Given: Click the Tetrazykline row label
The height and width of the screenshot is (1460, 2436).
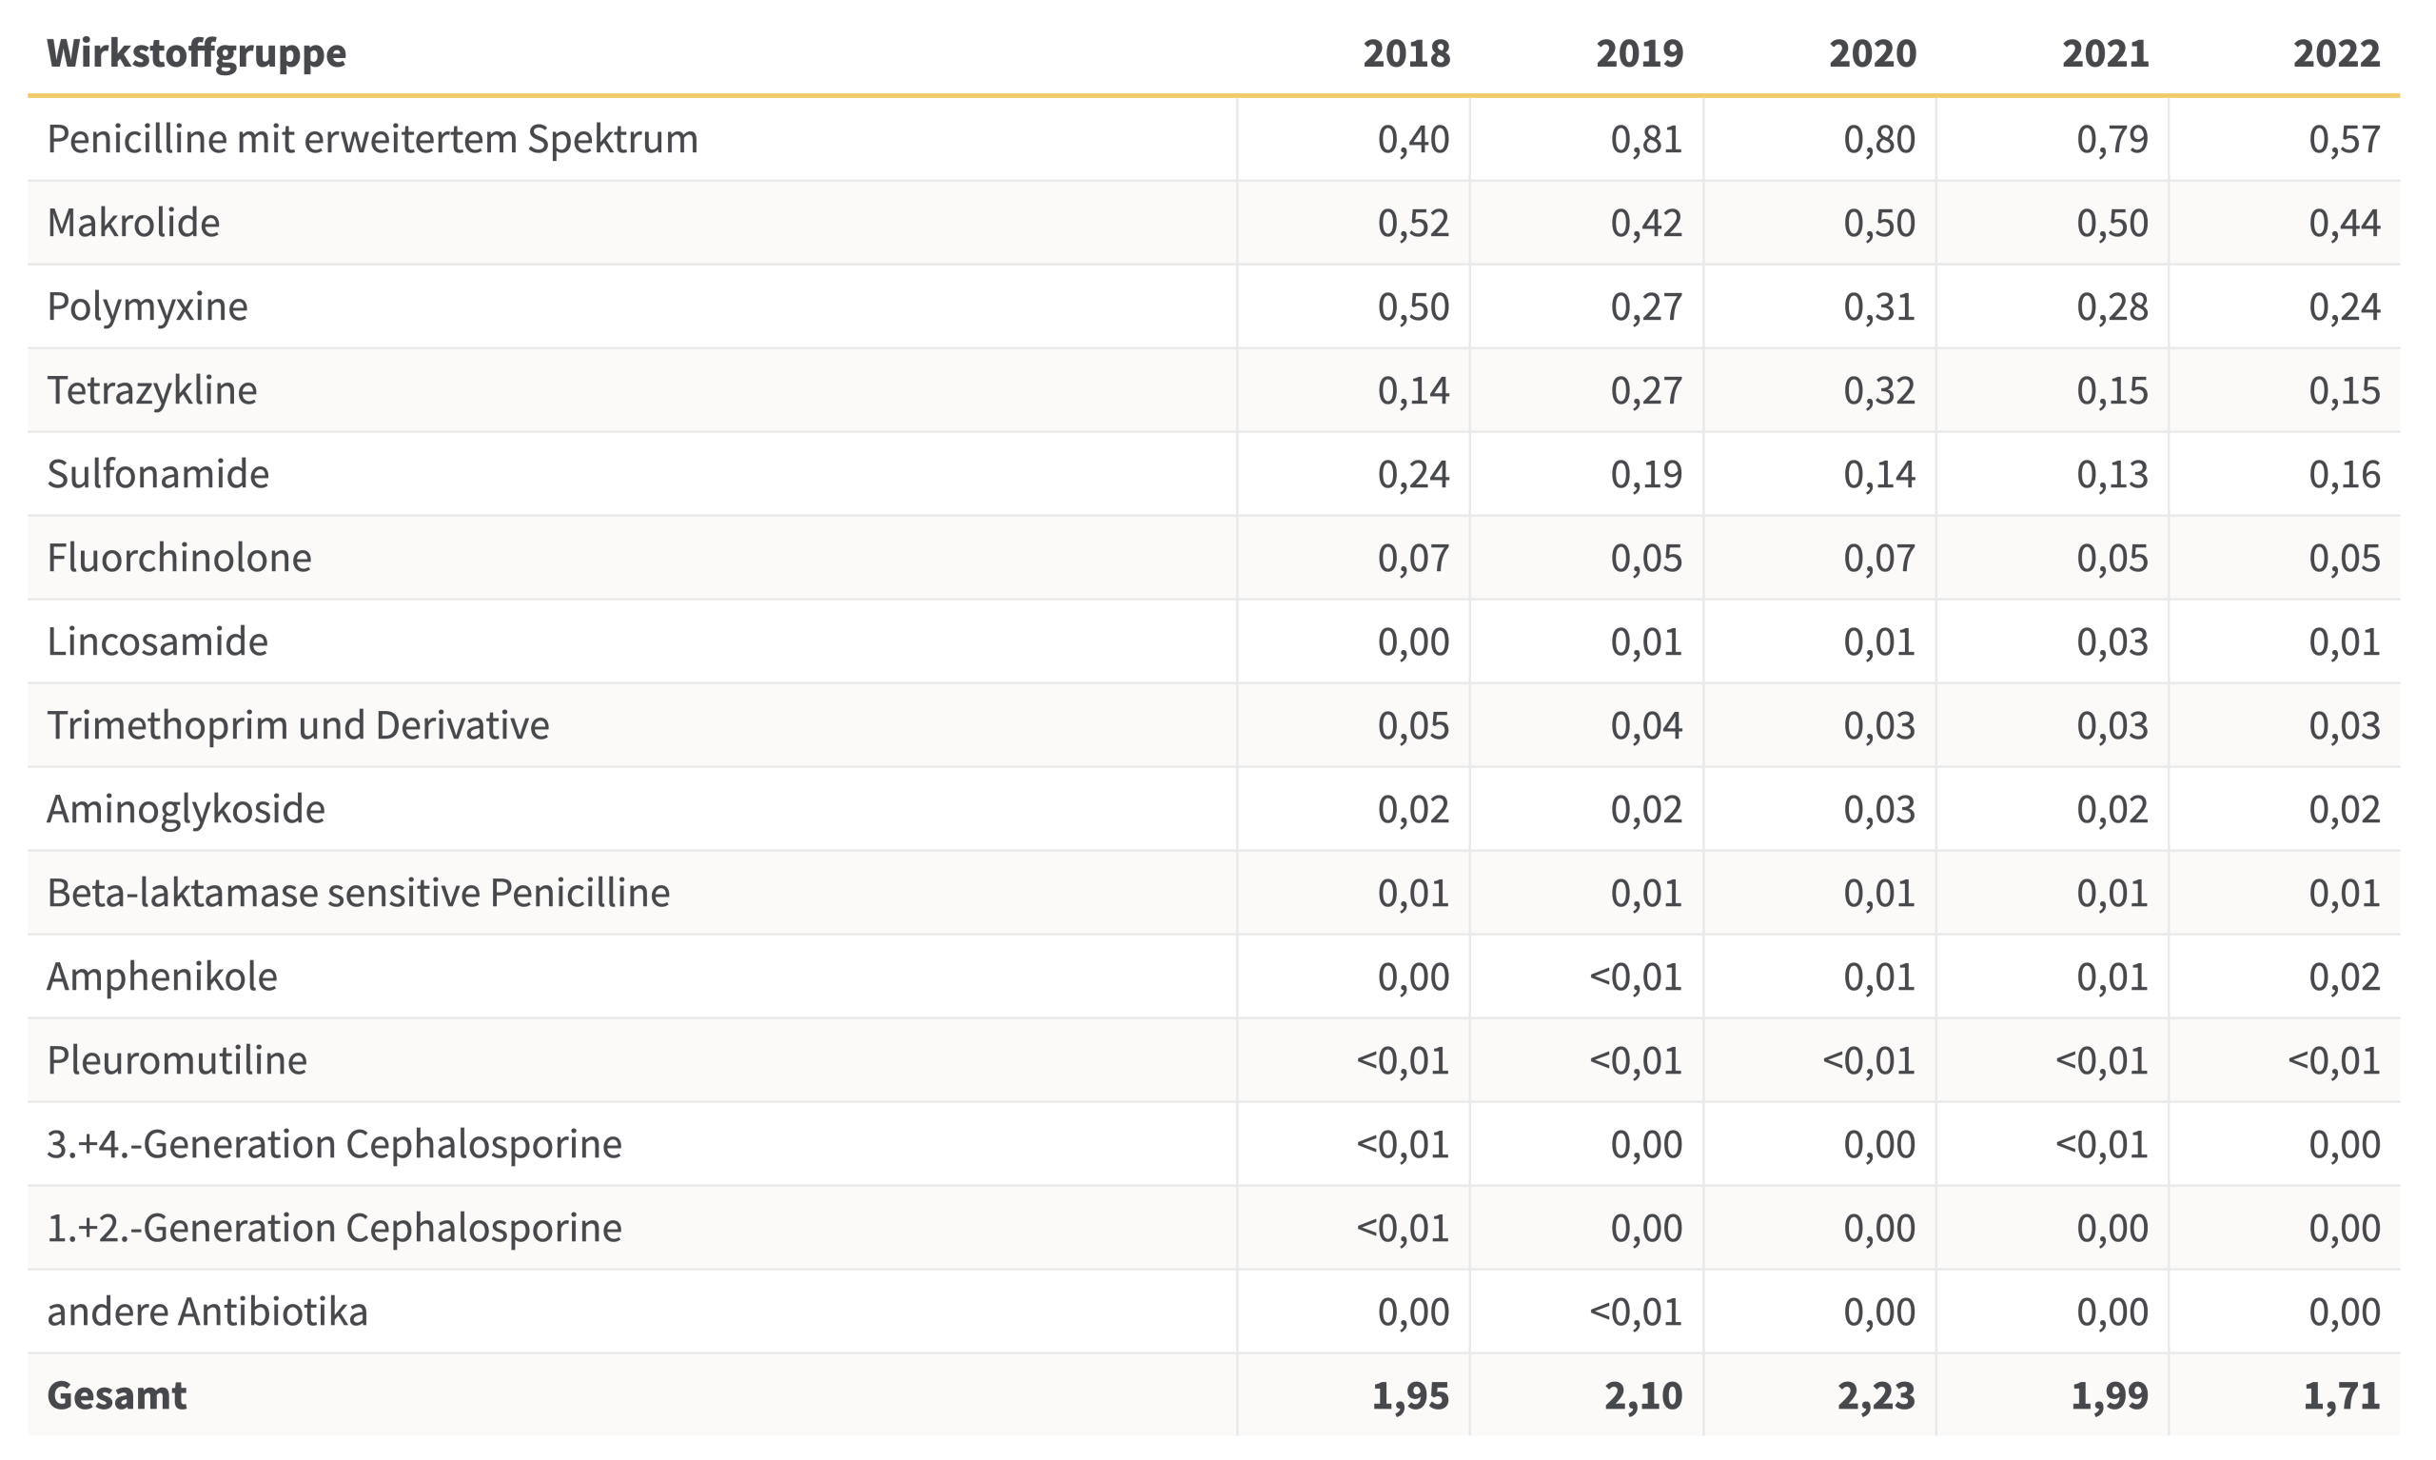Looking at the screenshot, I should pos(152,389).
